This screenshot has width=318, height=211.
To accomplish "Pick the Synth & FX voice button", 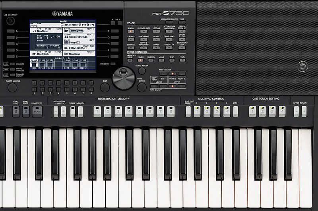I will [x=169, y=48].
